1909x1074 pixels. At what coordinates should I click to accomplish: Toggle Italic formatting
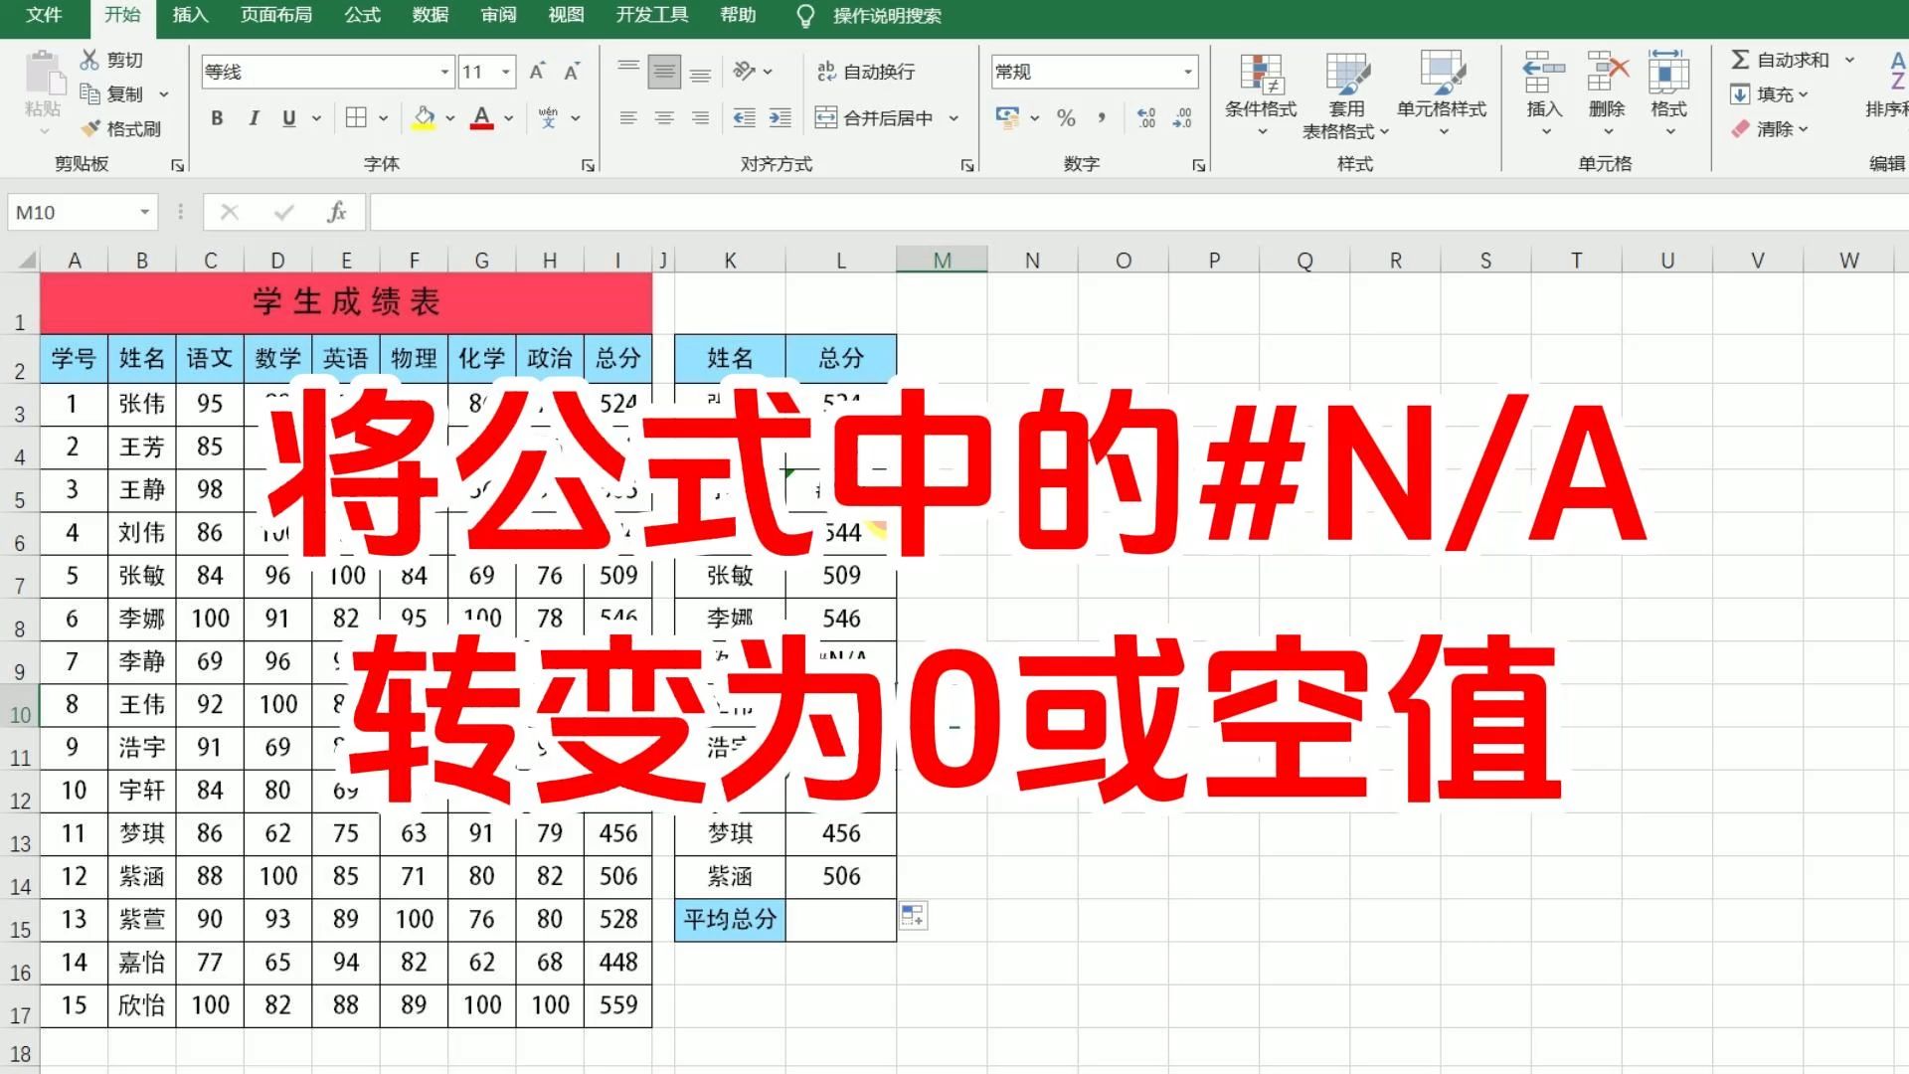pyautogui.click(x=254, y=118)
